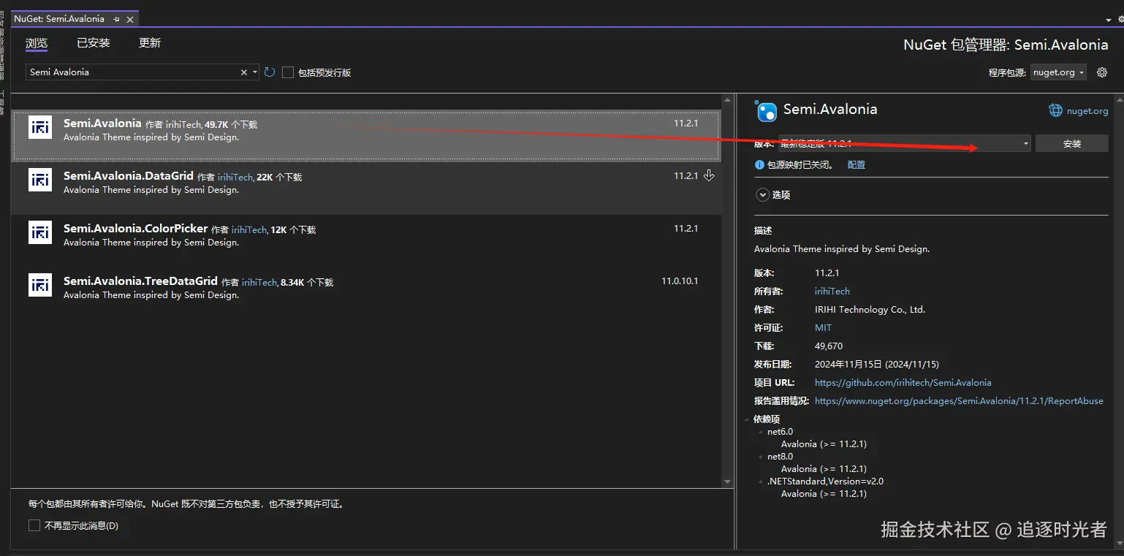Open the nuget.org link in details pane
The image size is (1124, 556).
pyautogui.click(x=1087, y=111)
